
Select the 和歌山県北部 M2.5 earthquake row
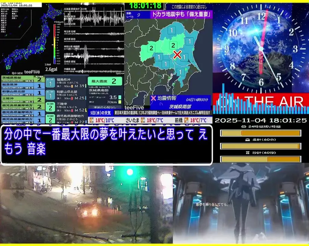23,93
